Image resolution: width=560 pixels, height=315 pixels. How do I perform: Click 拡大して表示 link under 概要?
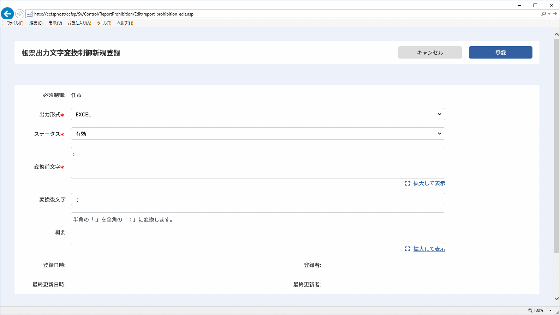point(429,249)
